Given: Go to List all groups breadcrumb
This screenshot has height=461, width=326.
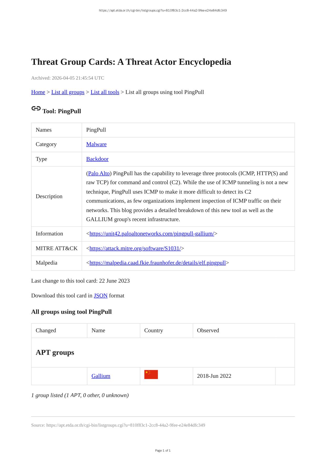Looking at the screenshot, I should point(68,92).
